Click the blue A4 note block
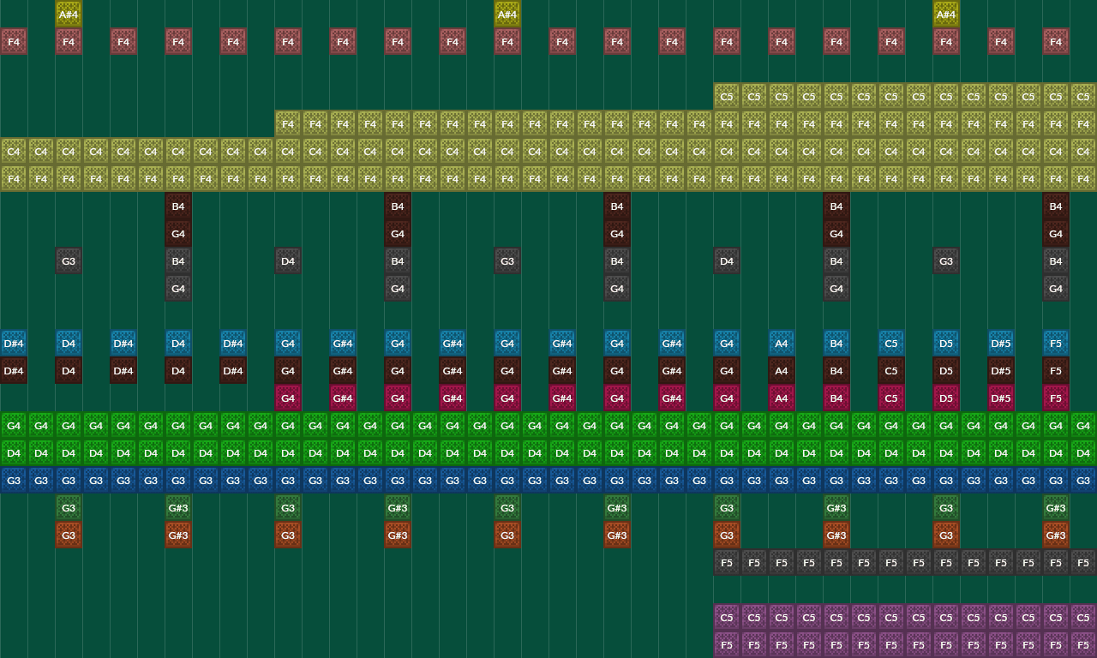1097x658 pixels. (x=782, y=343)
